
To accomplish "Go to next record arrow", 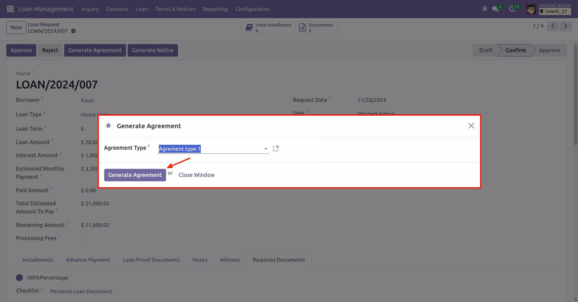I will tap(565, 26).
